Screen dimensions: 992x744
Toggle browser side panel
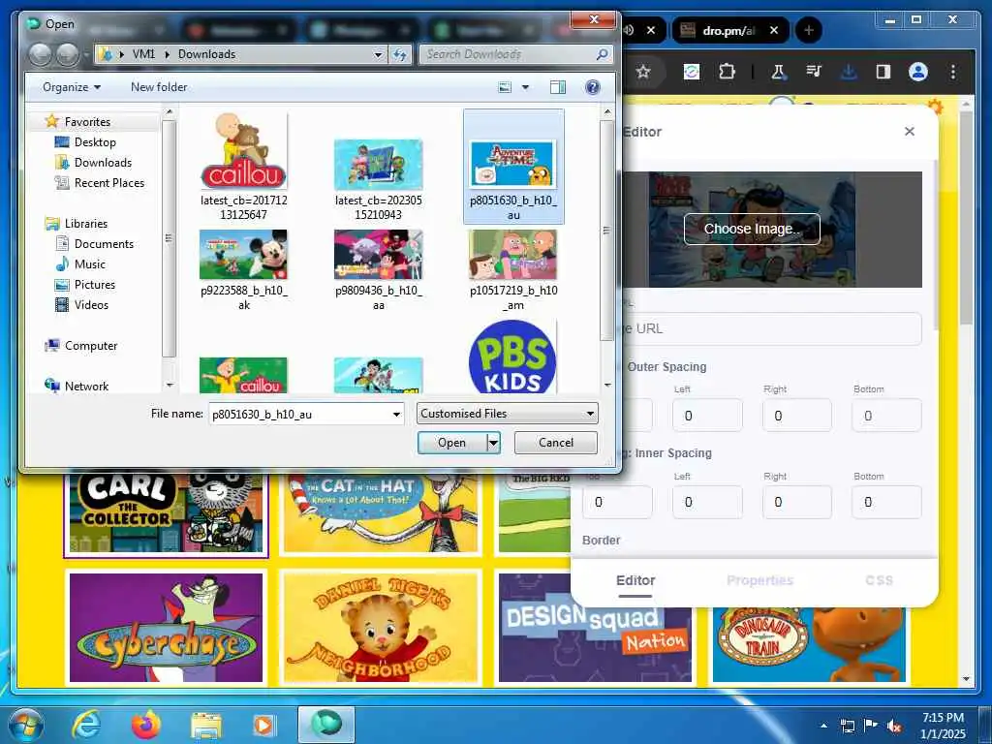tap(883, 72)
